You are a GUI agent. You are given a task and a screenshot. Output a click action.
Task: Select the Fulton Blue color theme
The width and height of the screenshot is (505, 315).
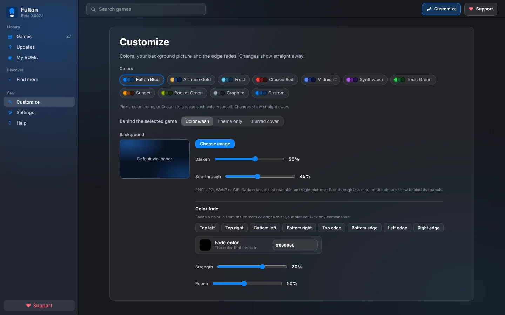(x=142, y=80)
